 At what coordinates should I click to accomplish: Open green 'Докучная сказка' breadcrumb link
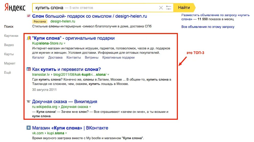[75, 107]
